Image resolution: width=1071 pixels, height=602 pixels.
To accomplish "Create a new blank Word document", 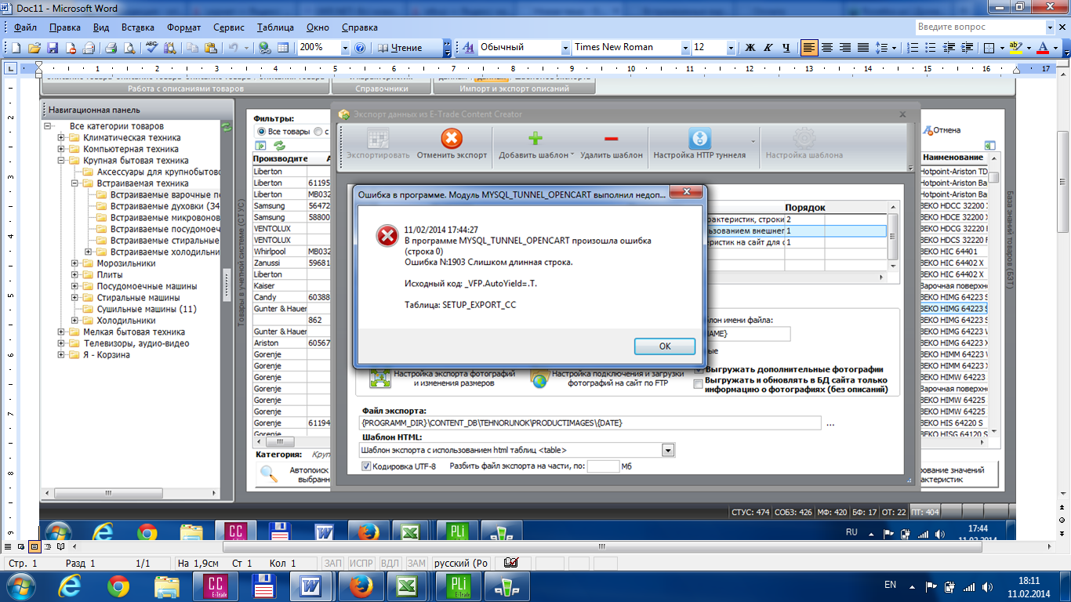I will pyautogui.click(x=16, y=48).
